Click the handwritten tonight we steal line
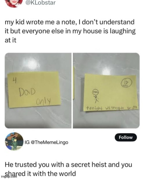 pyautogui.click(x=113, y=107)
